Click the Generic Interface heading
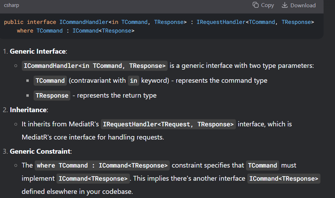This screenshot has height=198, width=335. 38,51
